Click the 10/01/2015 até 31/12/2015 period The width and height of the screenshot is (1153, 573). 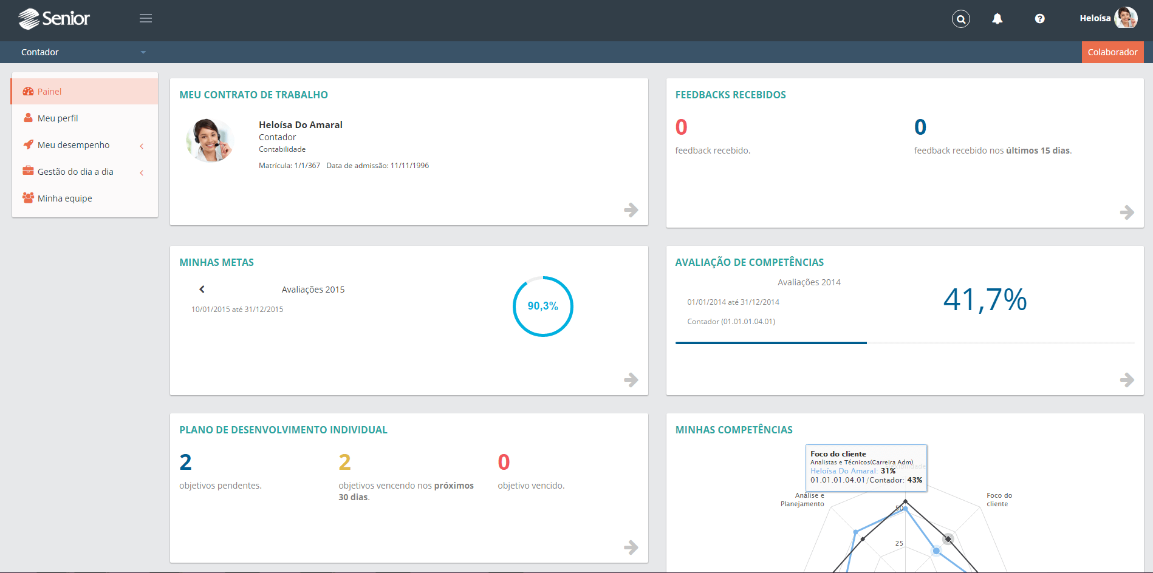click(x=238, y=310)
